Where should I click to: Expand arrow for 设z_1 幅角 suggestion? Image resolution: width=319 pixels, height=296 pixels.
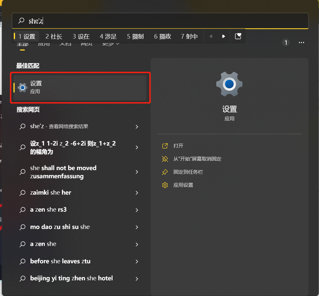coord(137,147)
